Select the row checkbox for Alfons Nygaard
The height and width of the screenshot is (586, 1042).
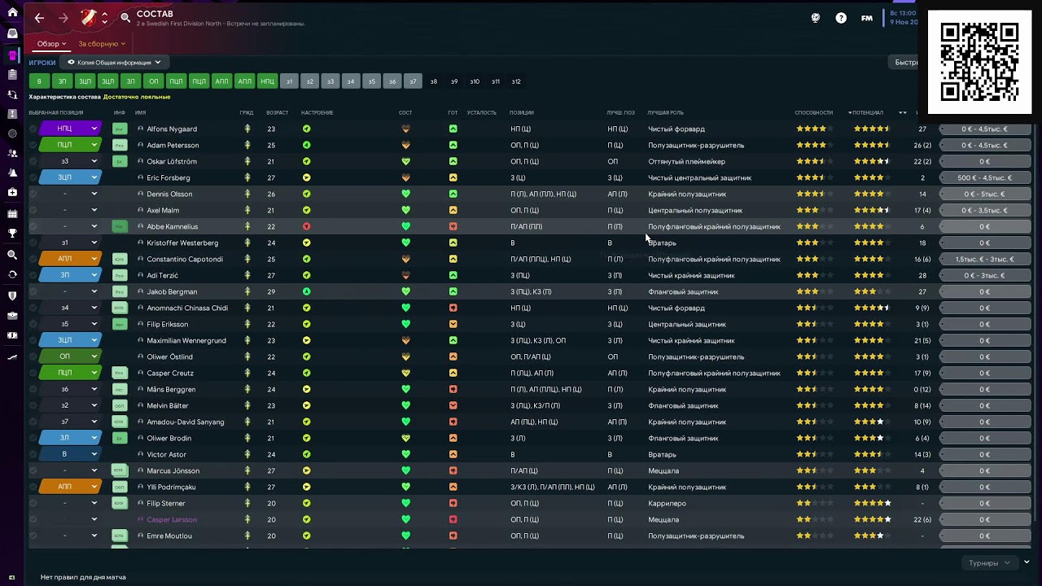(x=33, y=129)
